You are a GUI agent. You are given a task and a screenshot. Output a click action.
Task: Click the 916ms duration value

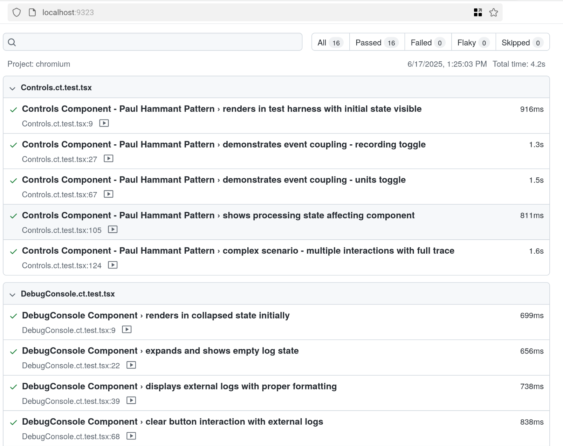532,109
